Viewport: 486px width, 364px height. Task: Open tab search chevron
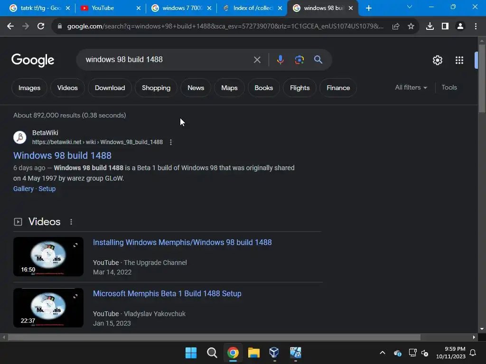(410, 7)
